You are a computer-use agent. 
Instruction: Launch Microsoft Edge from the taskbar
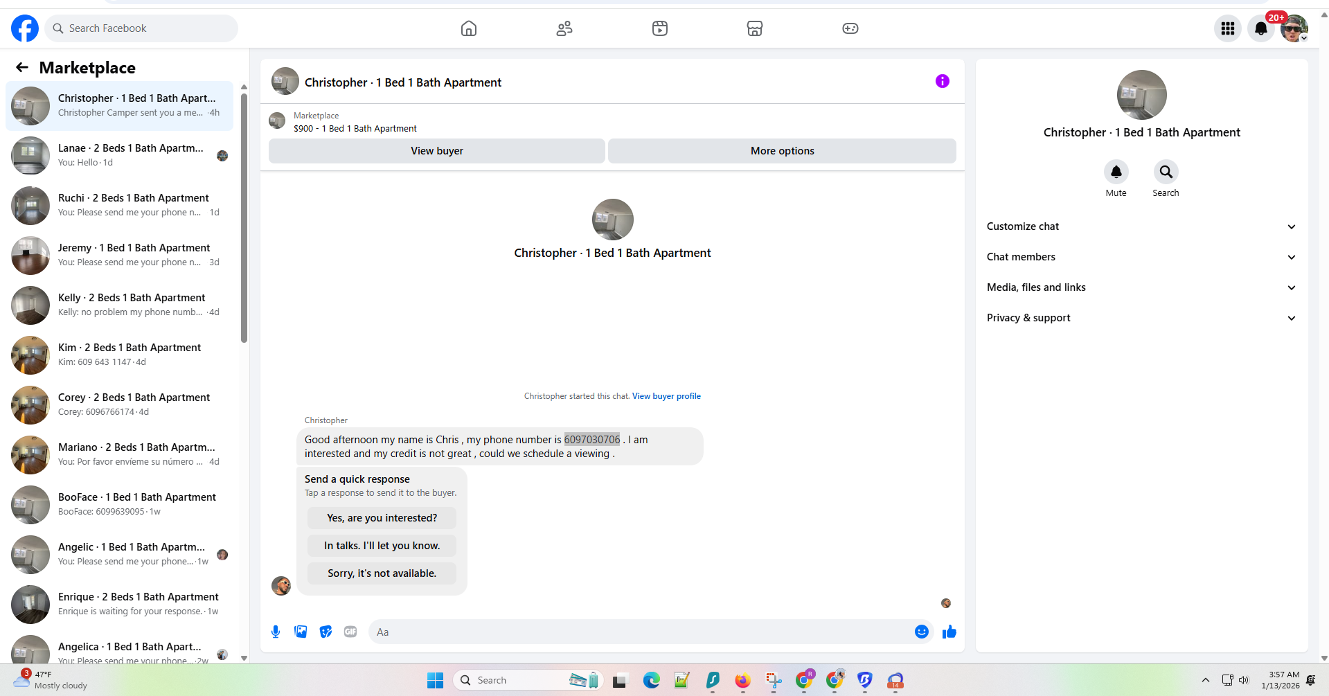[652, 681]
